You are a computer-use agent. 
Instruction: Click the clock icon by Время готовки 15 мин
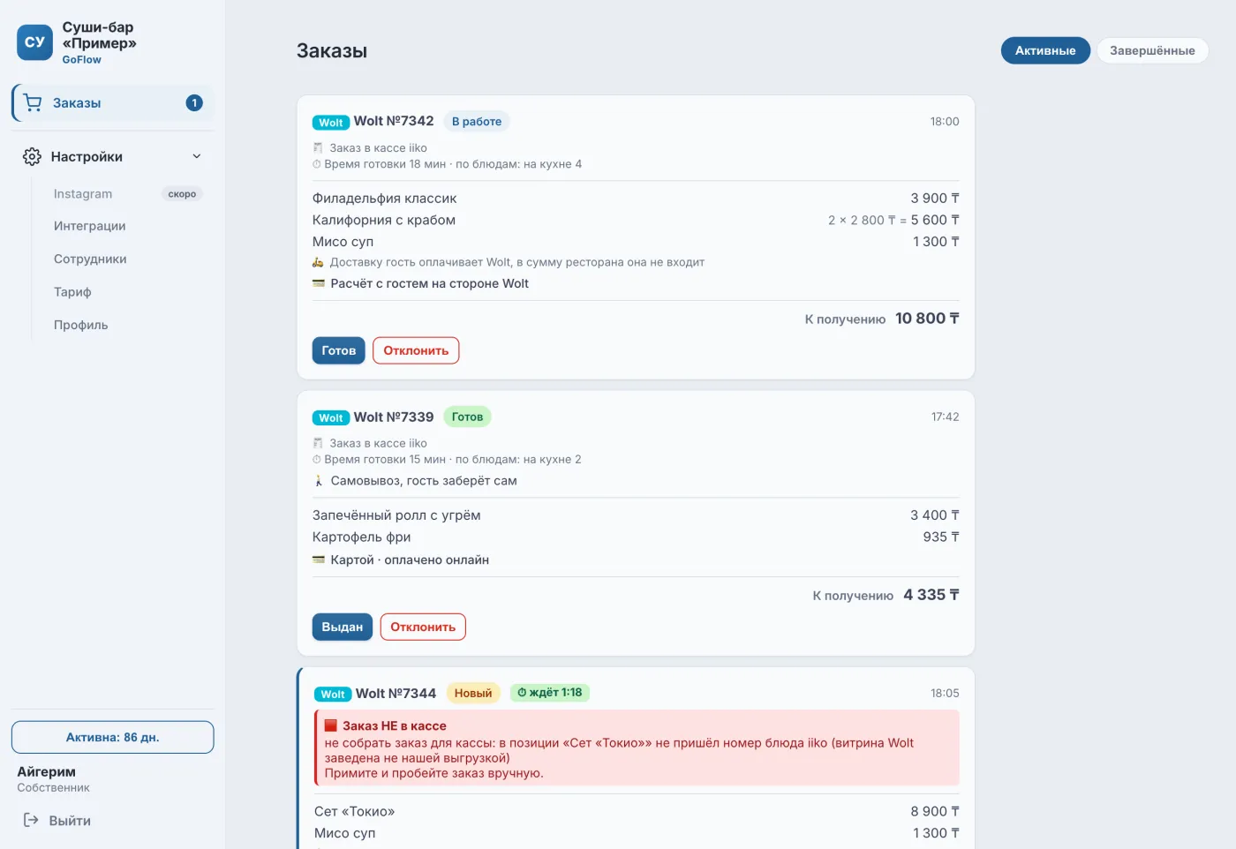[317, 459]
